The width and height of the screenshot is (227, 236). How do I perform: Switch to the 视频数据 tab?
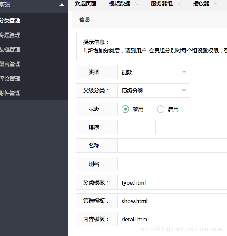[120, 3]
